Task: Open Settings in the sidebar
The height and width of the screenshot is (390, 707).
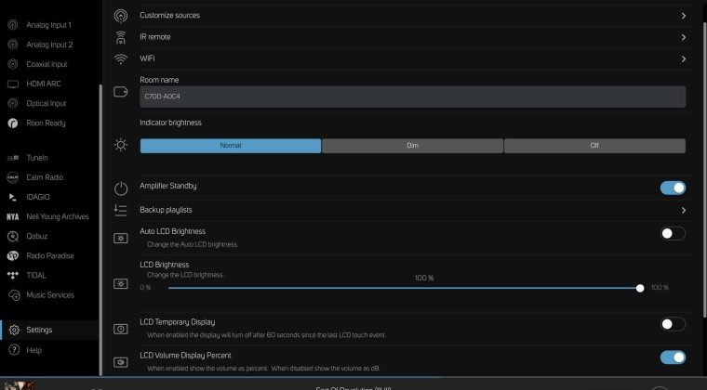Action: point(39,330)
